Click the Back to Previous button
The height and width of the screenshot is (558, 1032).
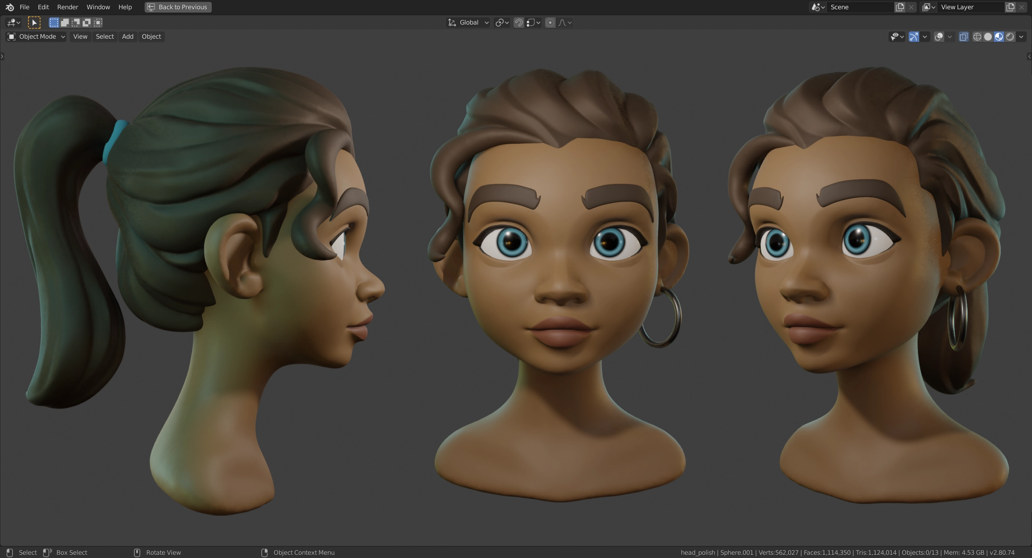tap(178, 7)
